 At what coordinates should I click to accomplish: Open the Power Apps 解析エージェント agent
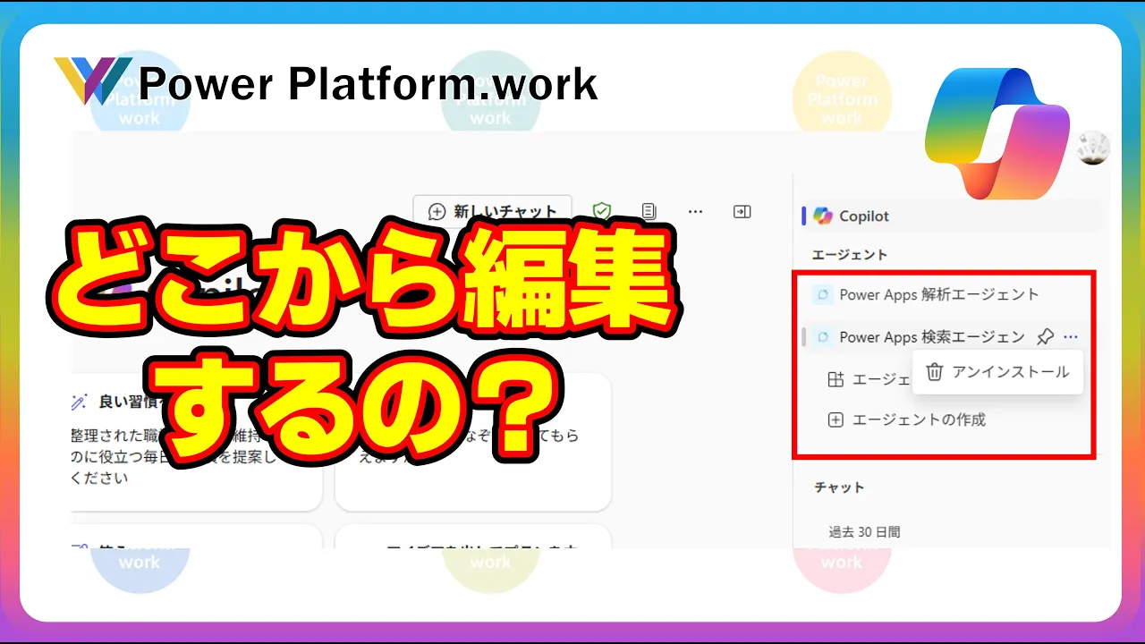click(938, 294)
